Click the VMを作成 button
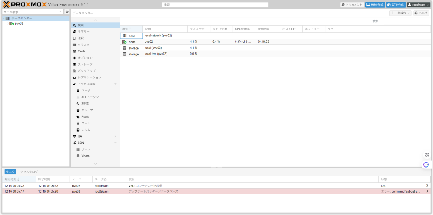The height and width of the screenshot is (215, 433). coord(375,5)
